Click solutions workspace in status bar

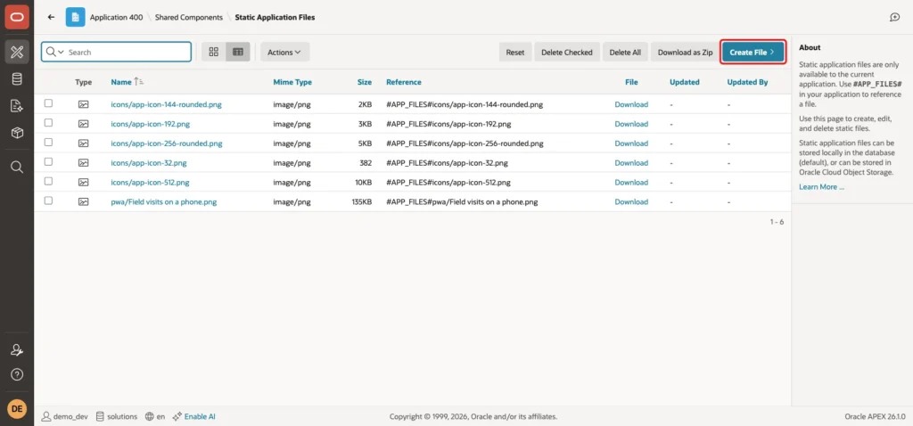pyautogui.click(x=117, y=417)
